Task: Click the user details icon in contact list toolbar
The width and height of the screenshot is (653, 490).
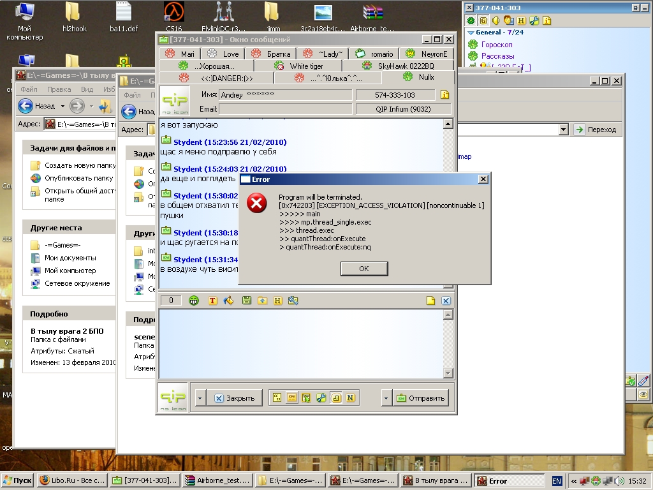Action: pyautogui.click(x=508, y=20)
